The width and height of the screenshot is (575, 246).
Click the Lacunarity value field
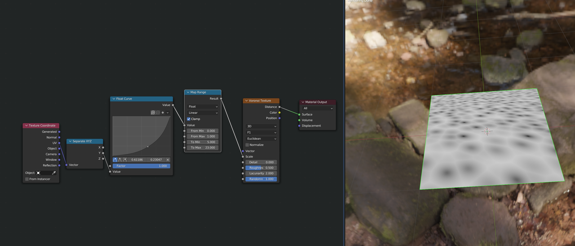(261, 173)
